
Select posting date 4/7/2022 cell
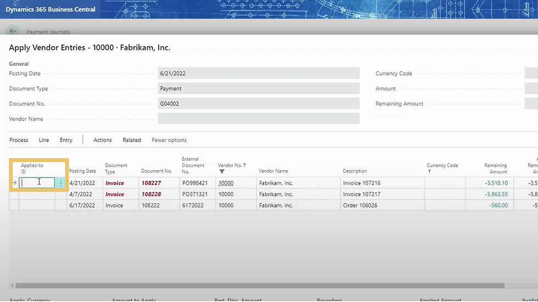86,194
